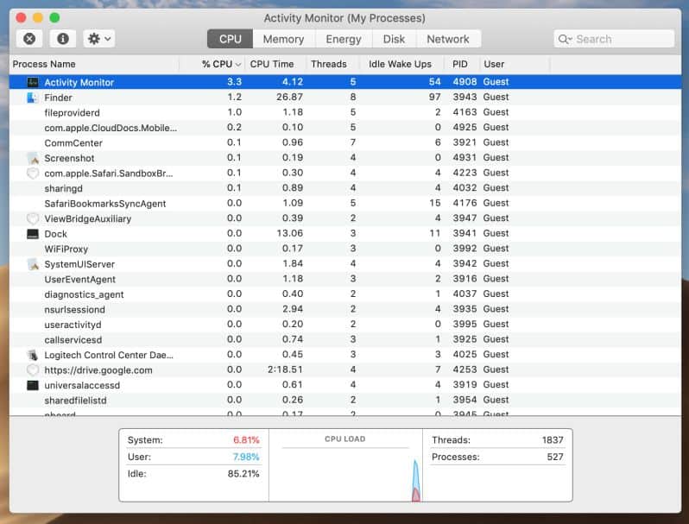Click the System 6.81% value
This screenshot has height=524, width=689.
[x=246, y=440]
